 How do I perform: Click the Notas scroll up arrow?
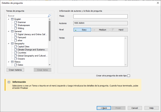[x=126, y=38]
